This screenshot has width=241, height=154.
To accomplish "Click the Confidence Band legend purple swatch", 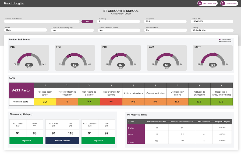I will [x=220, y=40].
